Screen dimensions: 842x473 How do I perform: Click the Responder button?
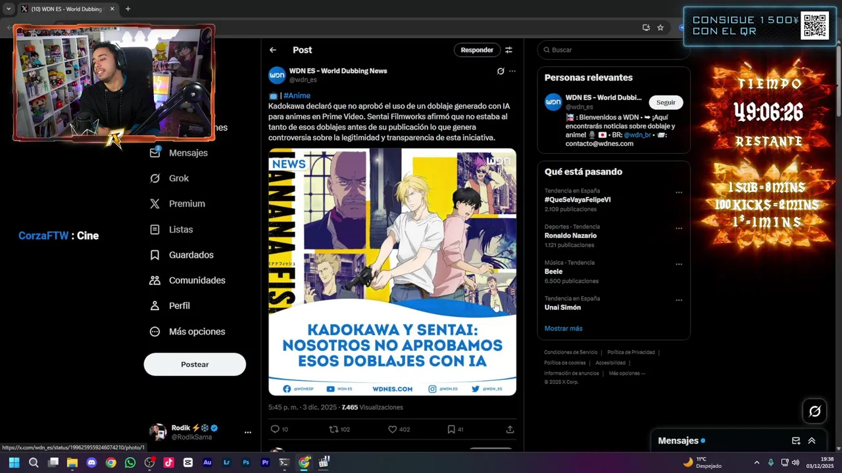pos(477,50)
